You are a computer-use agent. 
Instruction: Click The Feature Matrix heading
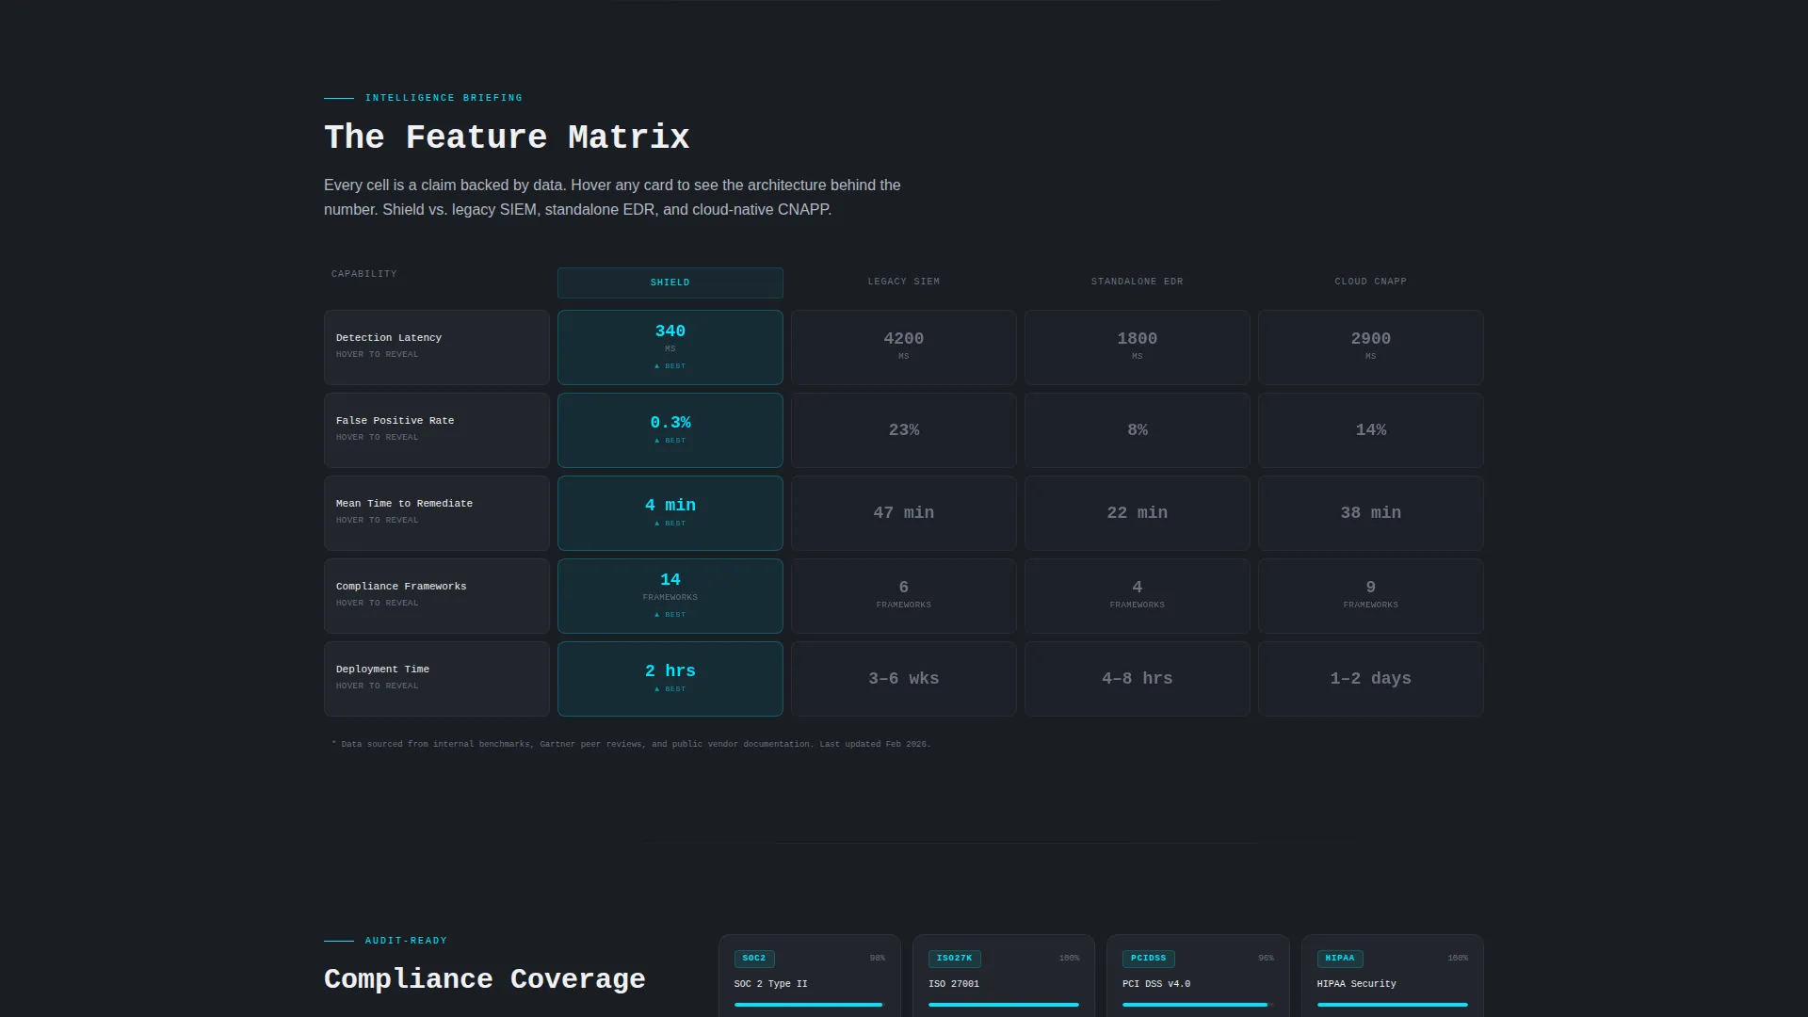click(507, 137)
